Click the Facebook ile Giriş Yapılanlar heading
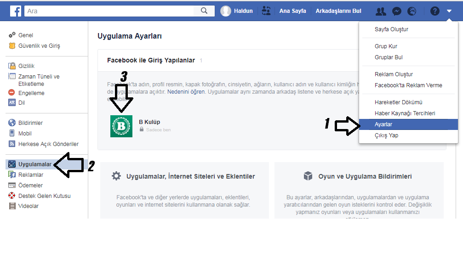The width and height of the screenshot is (463, 253). tap(151, 60)
